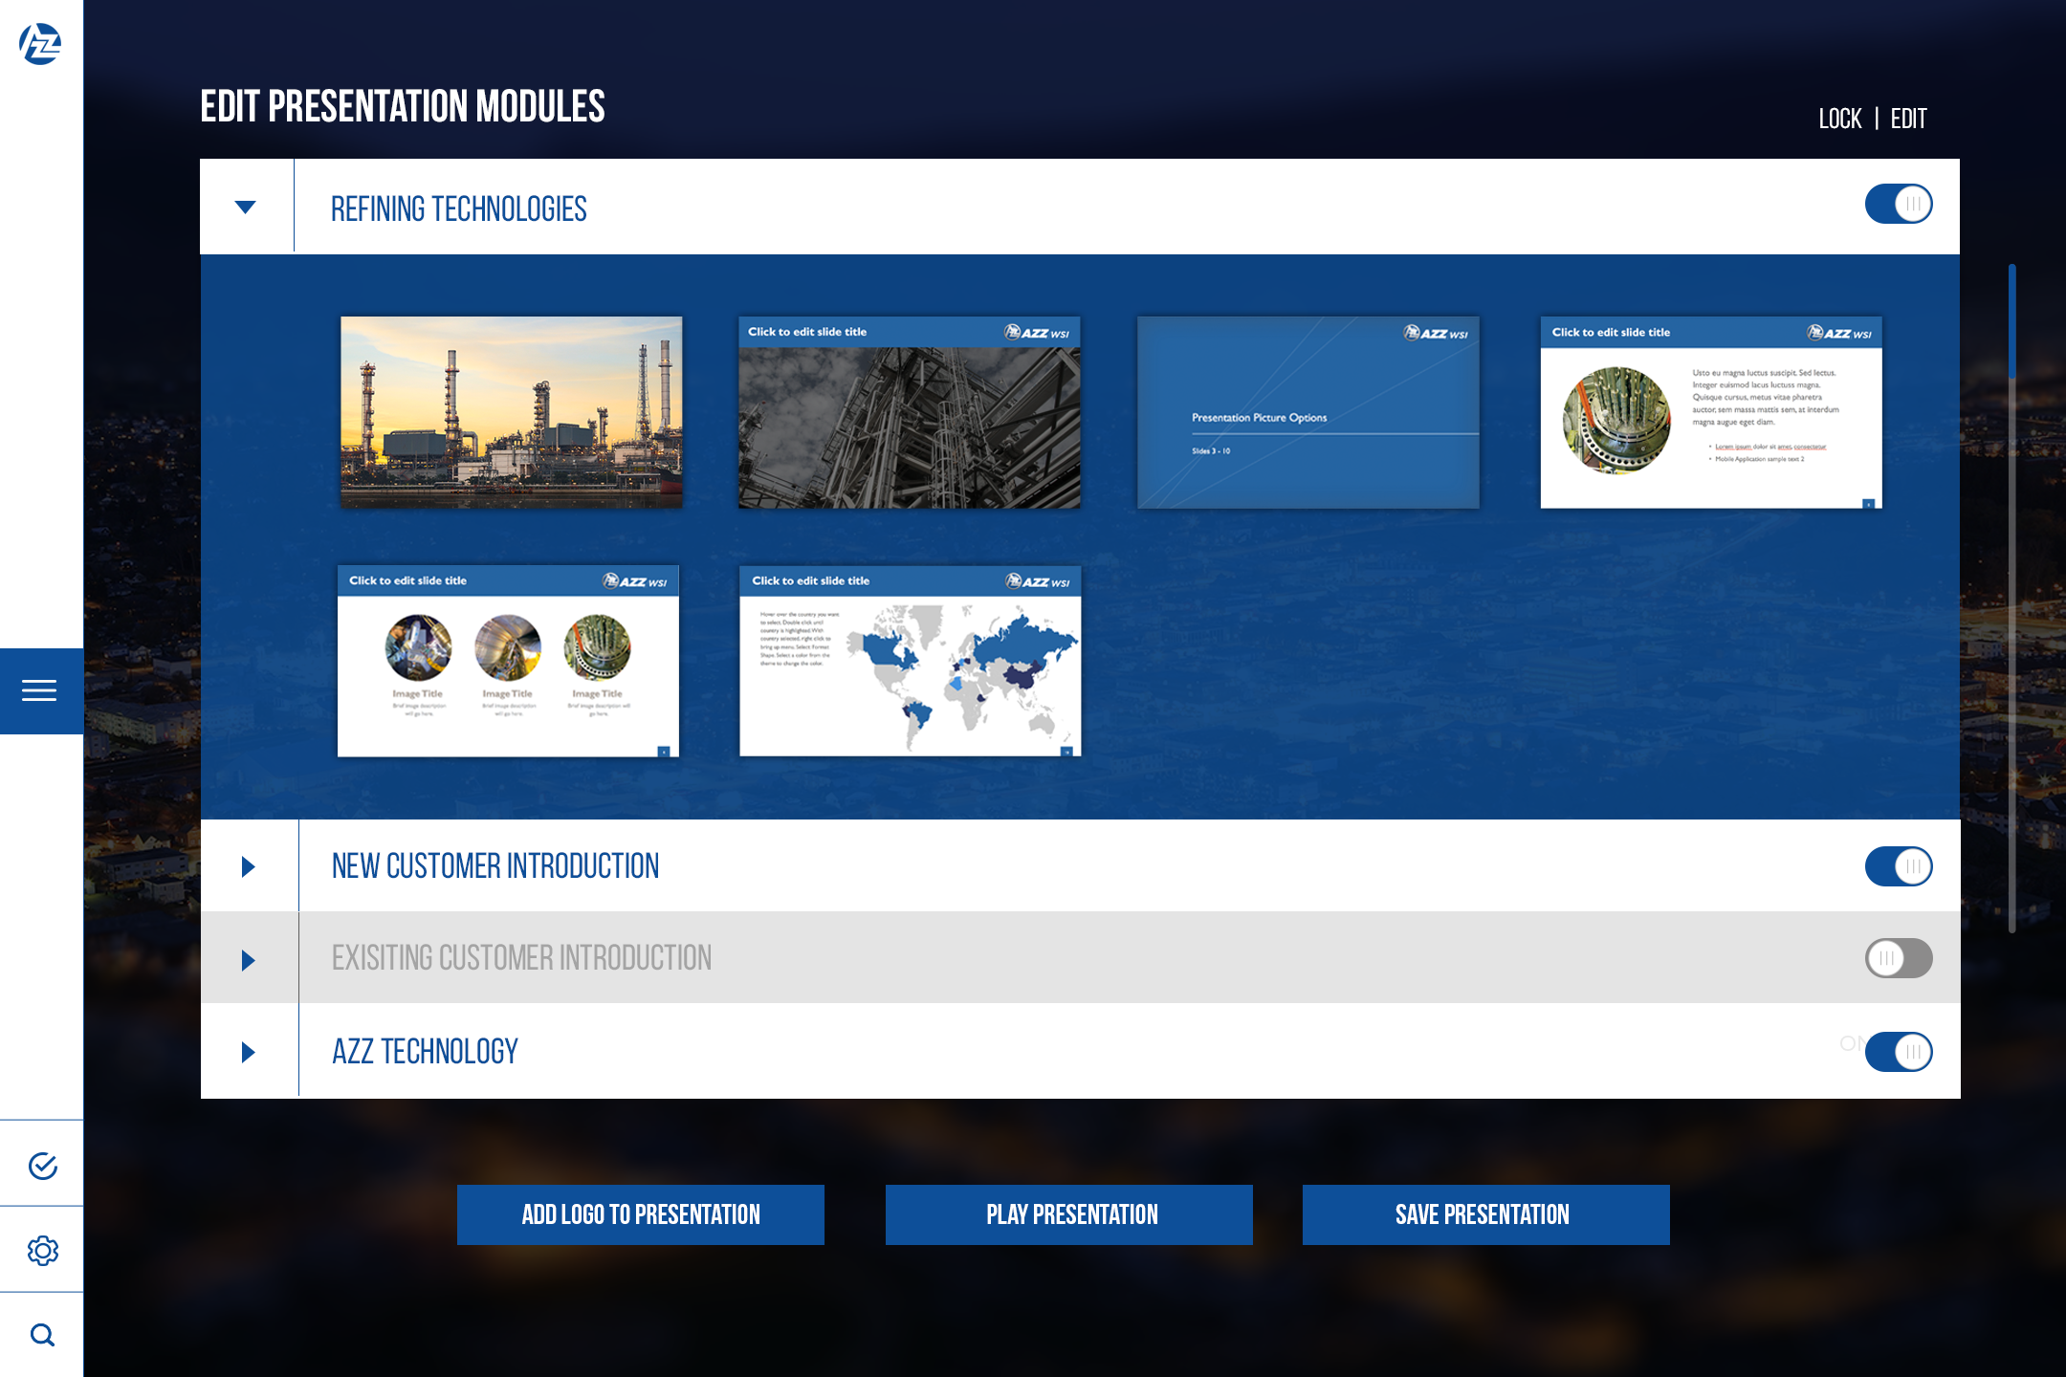Switch off the AZZ Technology toggle
The width and height of the screenshot is (2066, 1377).
pyautogui.click(x=1898, y=1052)
